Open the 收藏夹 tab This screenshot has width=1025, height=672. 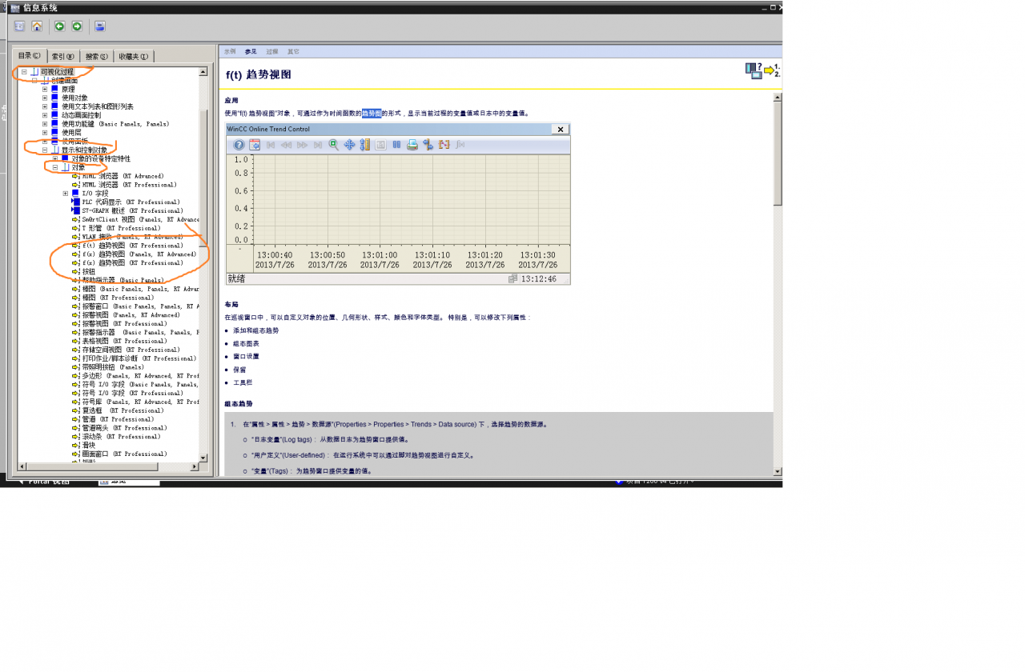click(x=134, y=56)
